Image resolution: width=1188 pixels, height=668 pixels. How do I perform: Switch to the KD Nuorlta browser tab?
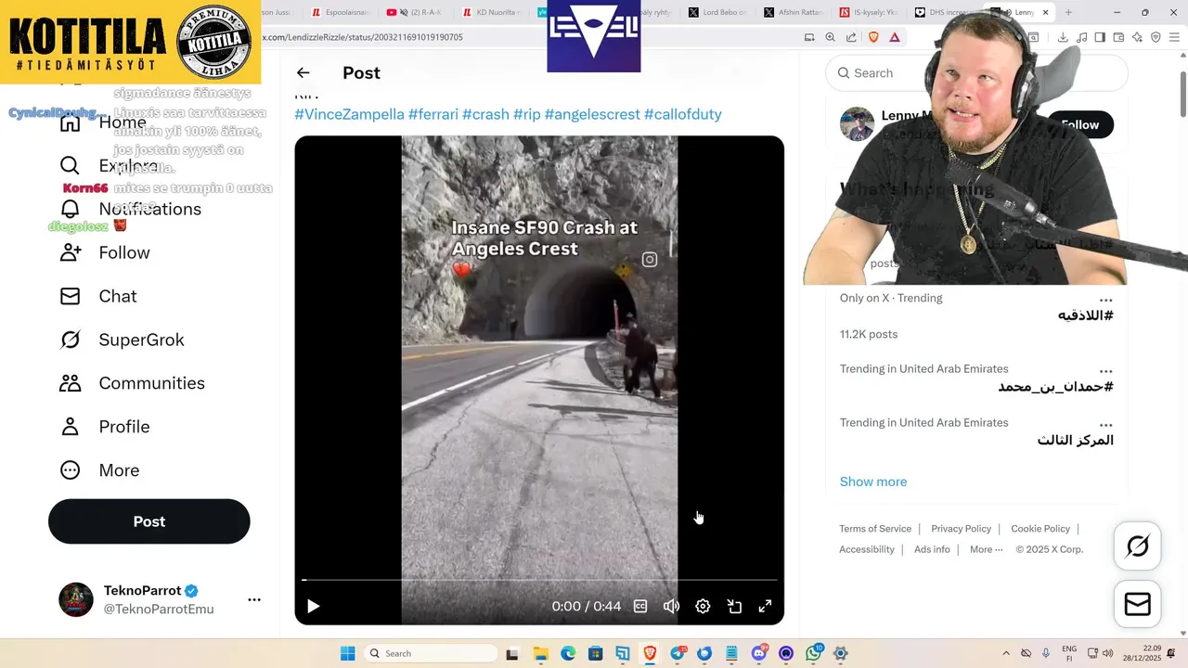[x=493, y=12]
